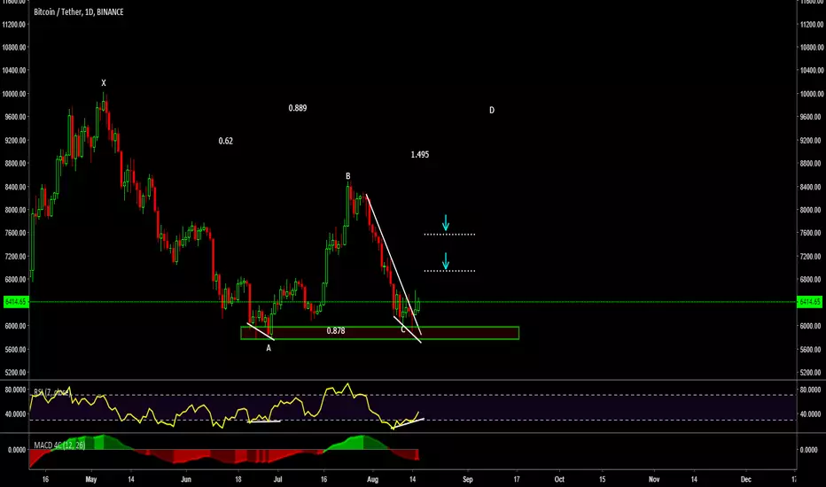Select the A point label below the support box
This screenshot has width=826, height=487.
269,348
